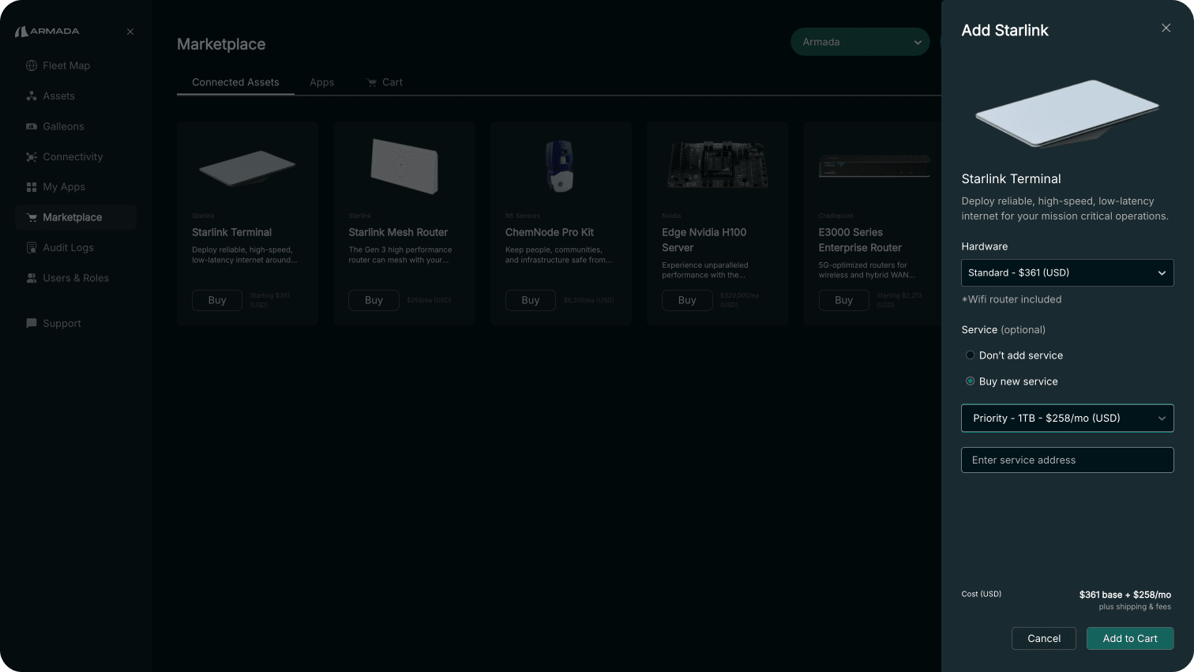Click 'plus shipping & fees' text
Viewport: 1194px width, 672px height.
pos(1135,606)
